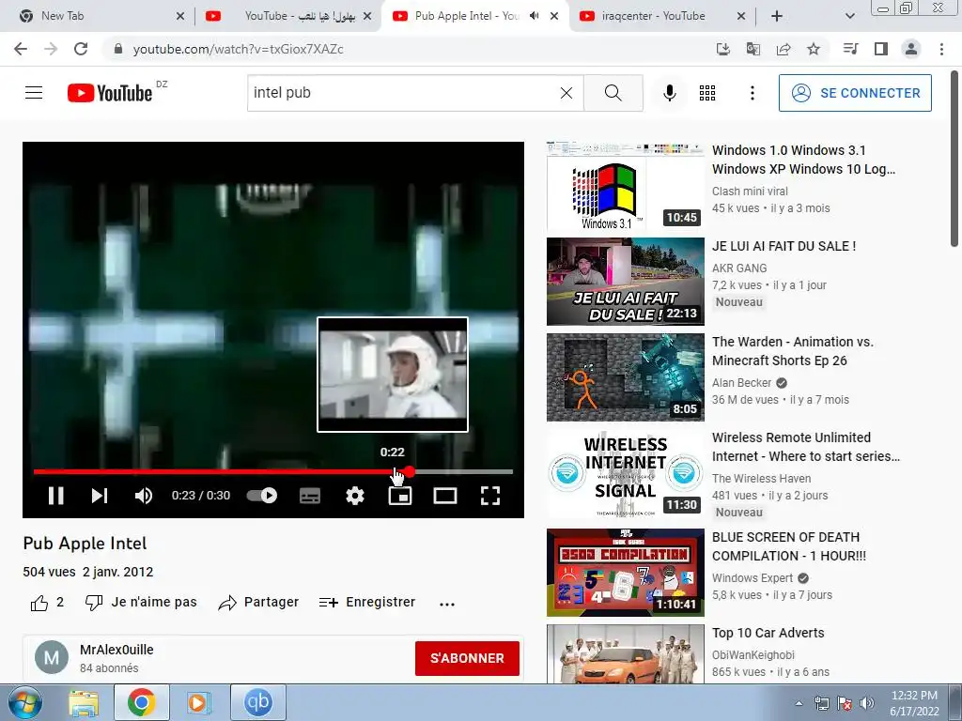
Task: Clear the search box text
Action: tap(566, 93)
